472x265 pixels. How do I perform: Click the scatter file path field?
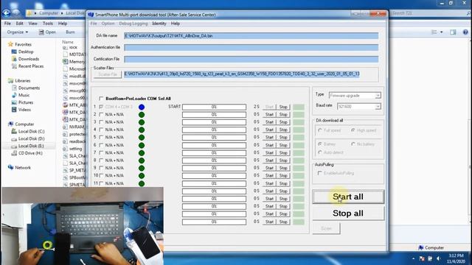coord(242,74)
